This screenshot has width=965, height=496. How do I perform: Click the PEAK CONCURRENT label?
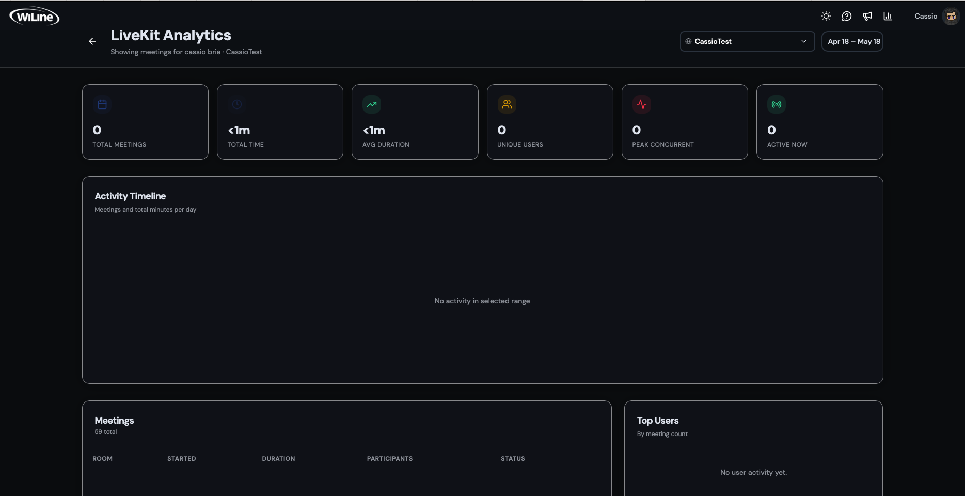coord(663,145)
